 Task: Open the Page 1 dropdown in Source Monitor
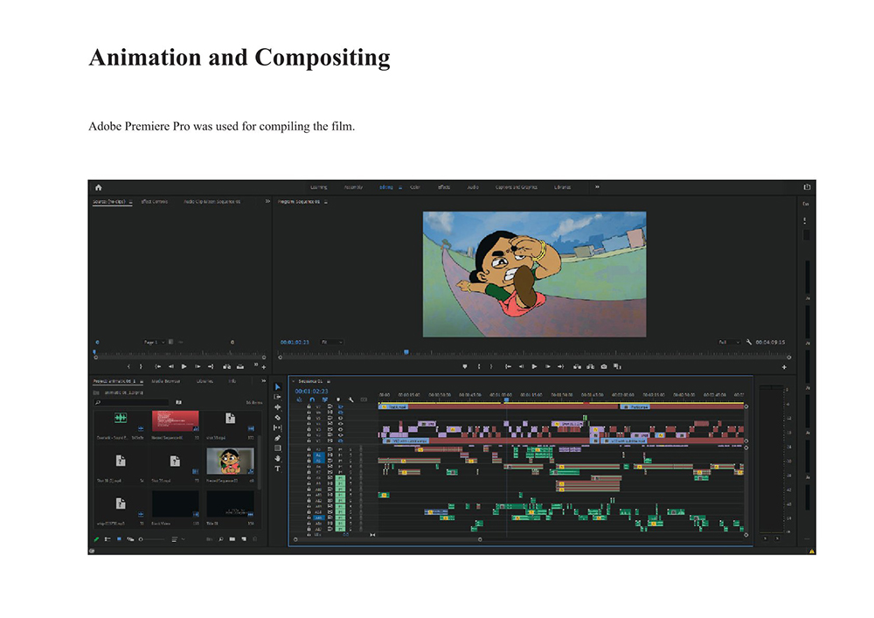[x=155, y=342]
